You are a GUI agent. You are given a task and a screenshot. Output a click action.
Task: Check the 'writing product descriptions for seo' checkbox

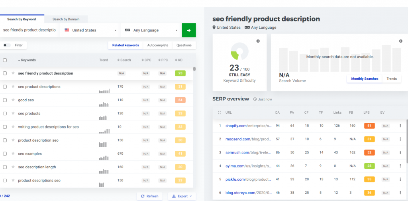[5, 127]
